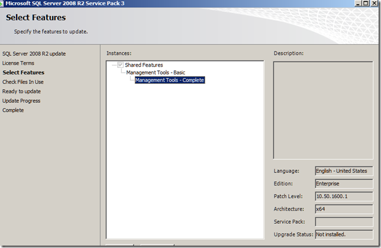
Task: Click the Instances: label
Action: [x=119, y=53]
